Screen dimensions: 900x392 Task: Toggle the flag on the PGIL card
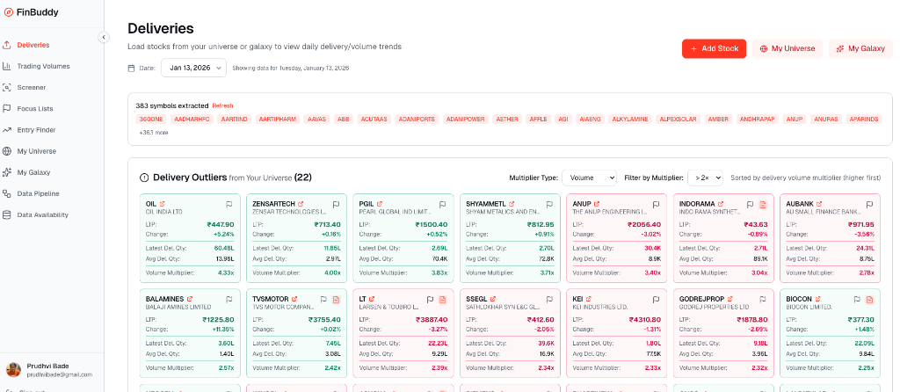coord(442,204)
